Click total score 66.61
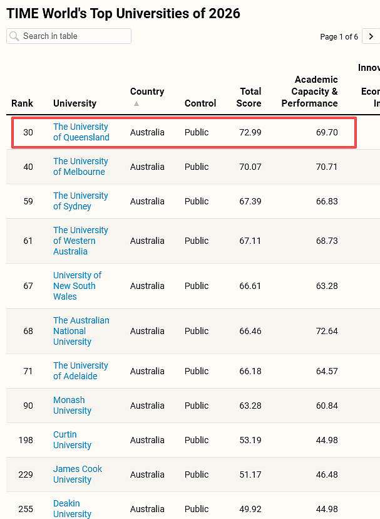 (x=250, y=286)
